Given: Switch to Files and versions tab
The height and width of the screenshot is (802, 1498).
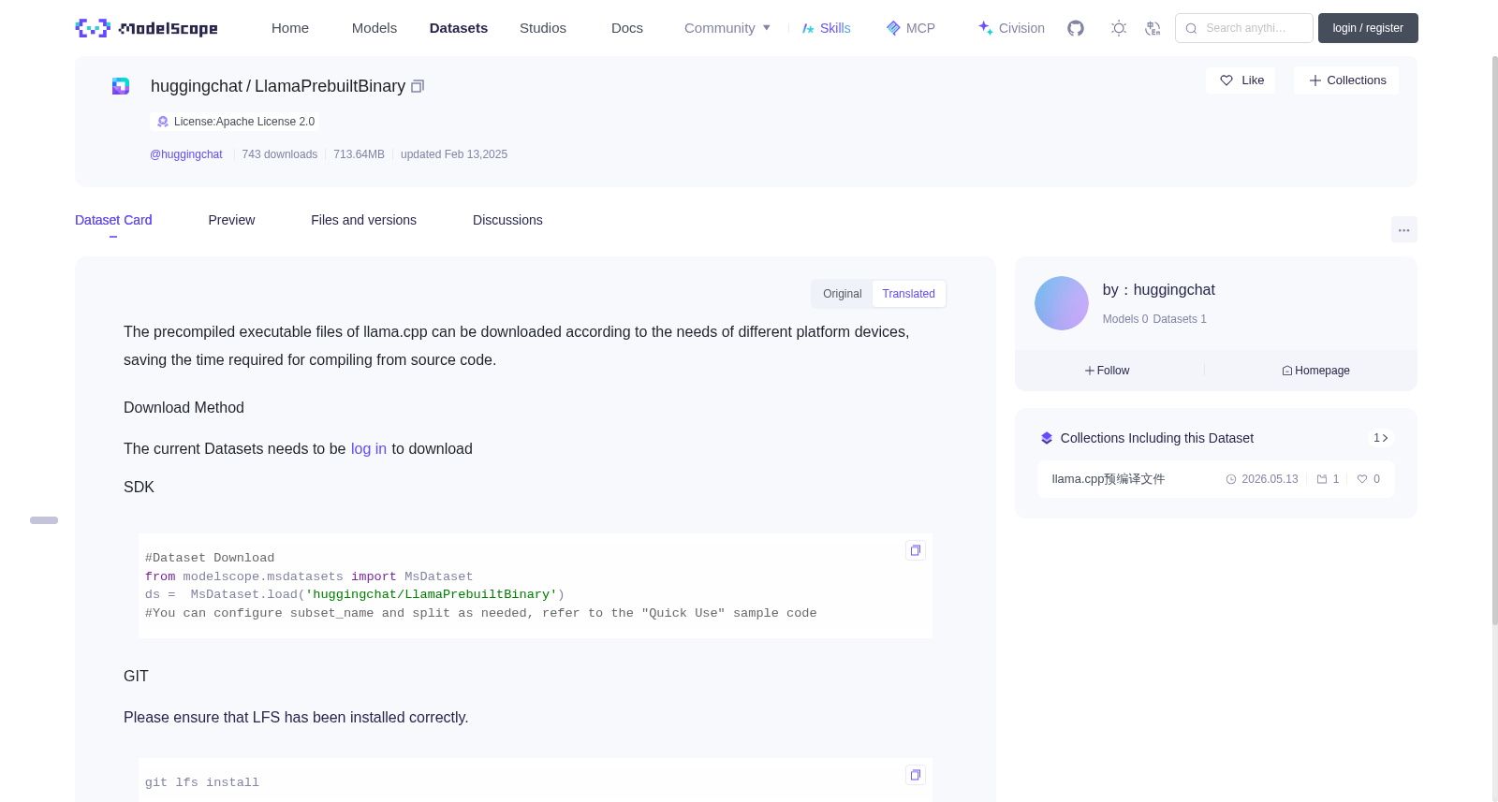Looking at the screenshot, I should (363, 220).
